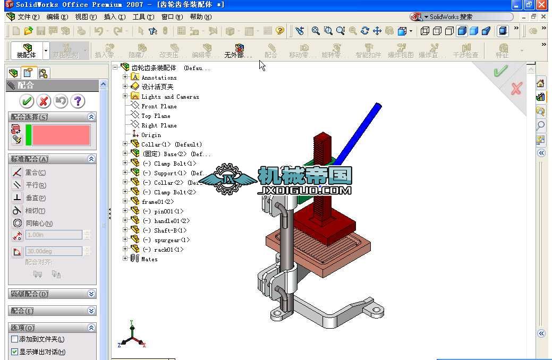Open the Tools 工具(T) menu

143,17
